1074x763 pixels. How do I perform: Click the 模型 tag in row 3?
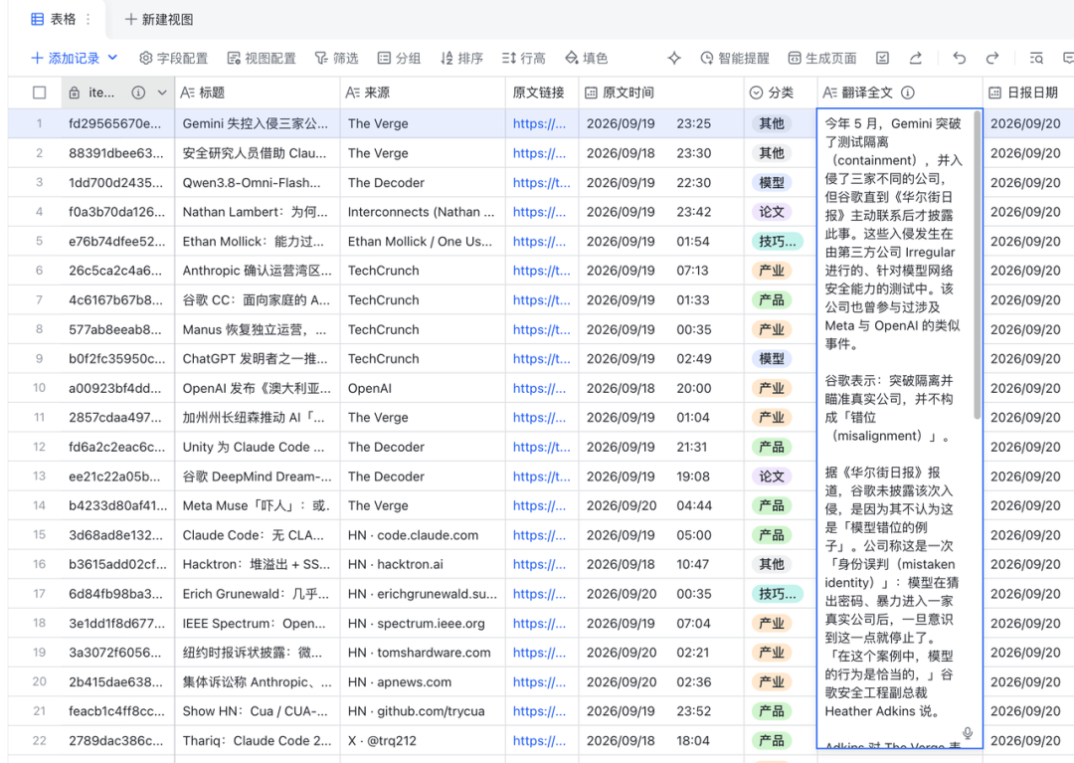coord(772,183)
